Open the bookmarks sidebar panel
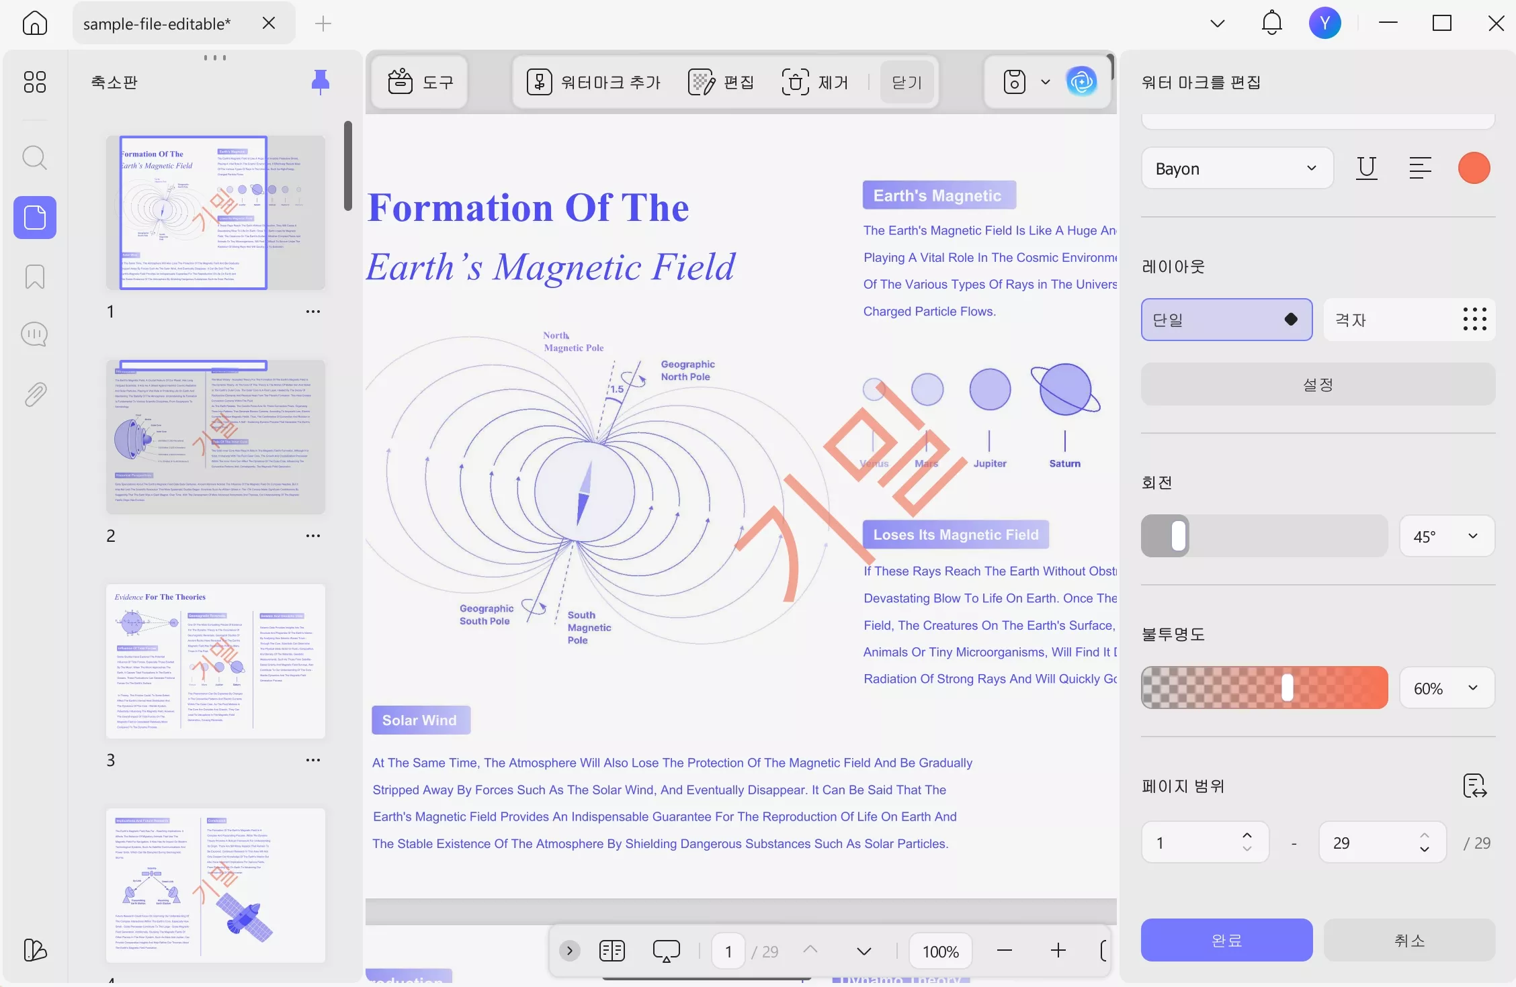The width and height of the screenshot is (1516, 987). (x=34, y=277)
